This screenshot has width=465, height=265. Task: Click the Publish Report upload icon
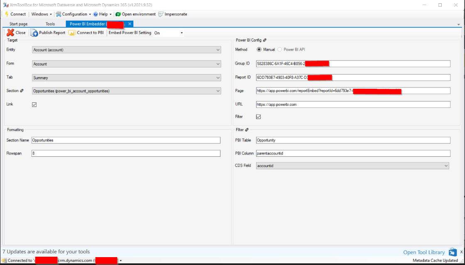(x=34, y=33)
